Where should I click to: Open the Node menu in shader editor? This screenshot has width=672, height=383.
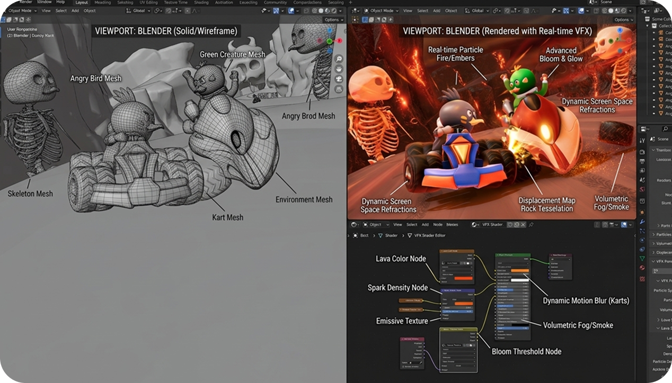pos(438,224)
